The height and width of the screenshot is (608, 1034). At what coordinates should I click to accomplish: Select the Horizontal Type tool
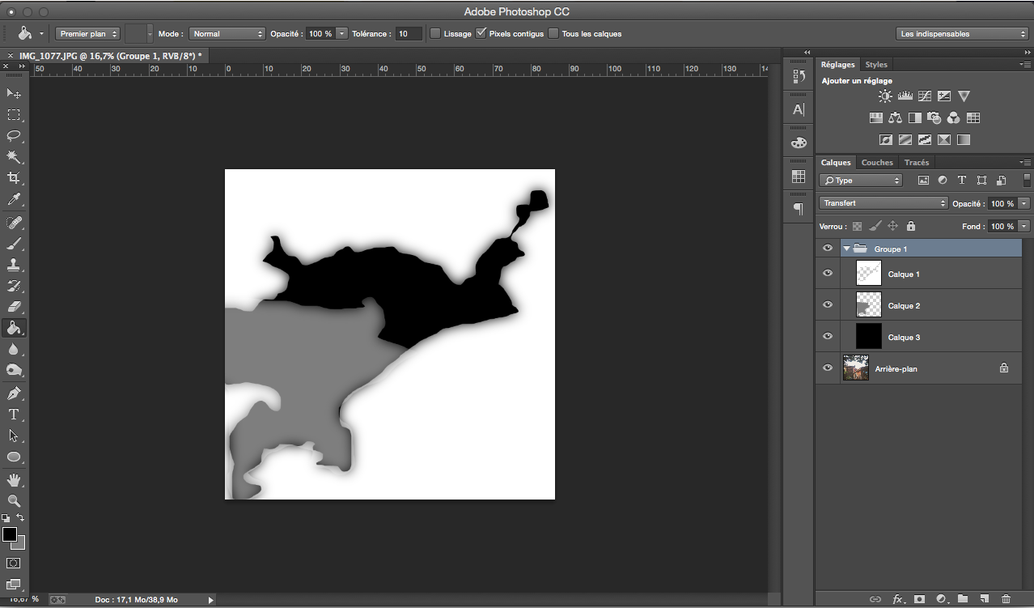(x=14, y=415)
